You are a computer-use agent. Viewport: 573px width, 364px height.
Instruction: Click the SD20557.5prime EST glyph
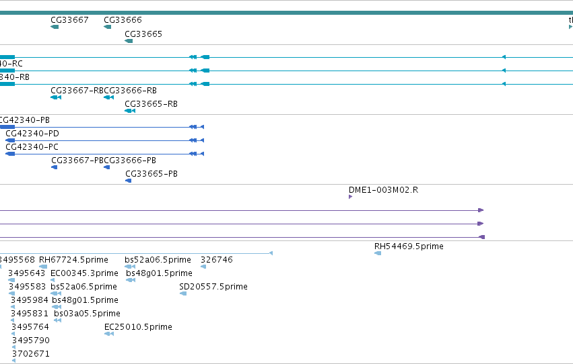click(x=183, y=293)
